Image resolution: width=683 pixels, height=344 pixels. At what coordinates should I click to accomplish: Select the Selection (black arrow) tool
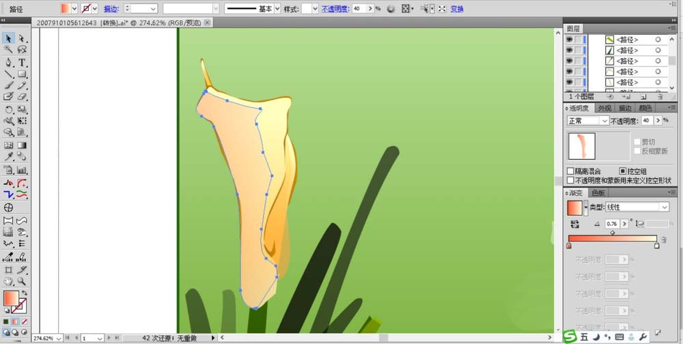[8, 39]
